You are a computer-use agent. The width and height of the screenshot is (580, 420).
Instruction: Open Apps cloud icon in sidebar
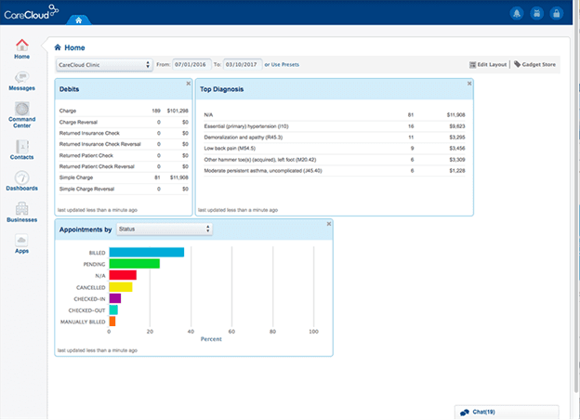pyautogui.click(x=21, y=243)
